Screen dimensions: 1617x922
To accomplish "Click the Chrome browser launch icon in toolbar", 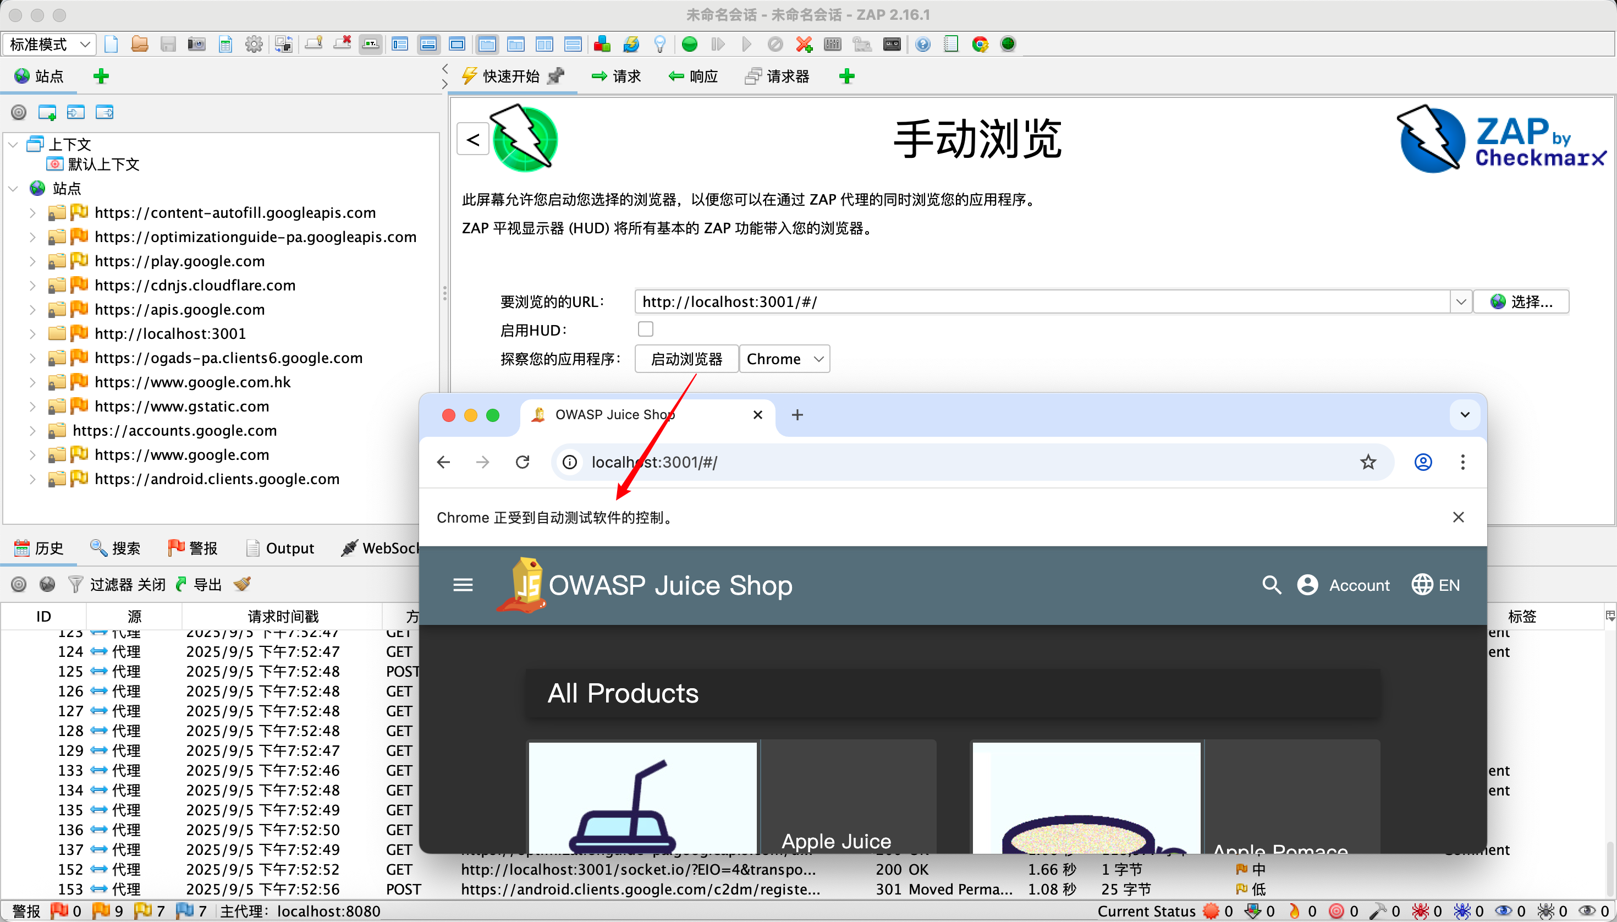I will pyautogui.click(x=980, y=45).
